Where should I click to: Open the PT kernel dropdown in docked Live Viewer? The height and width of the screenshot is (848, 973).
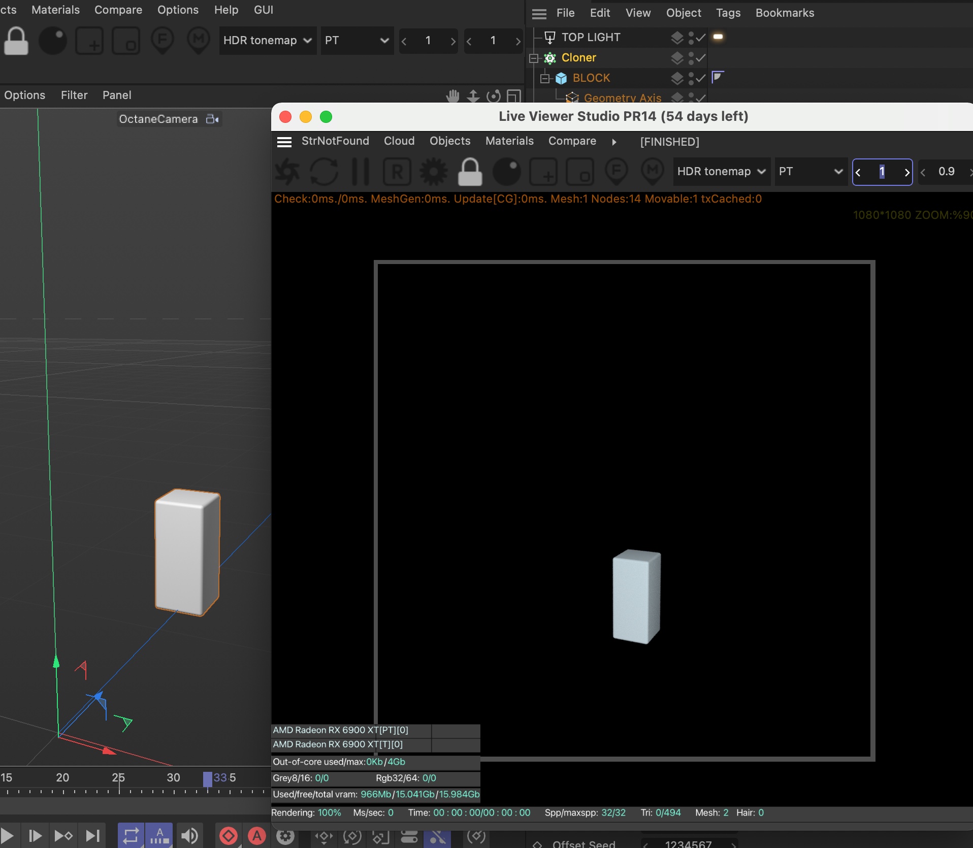coord(357,41)
